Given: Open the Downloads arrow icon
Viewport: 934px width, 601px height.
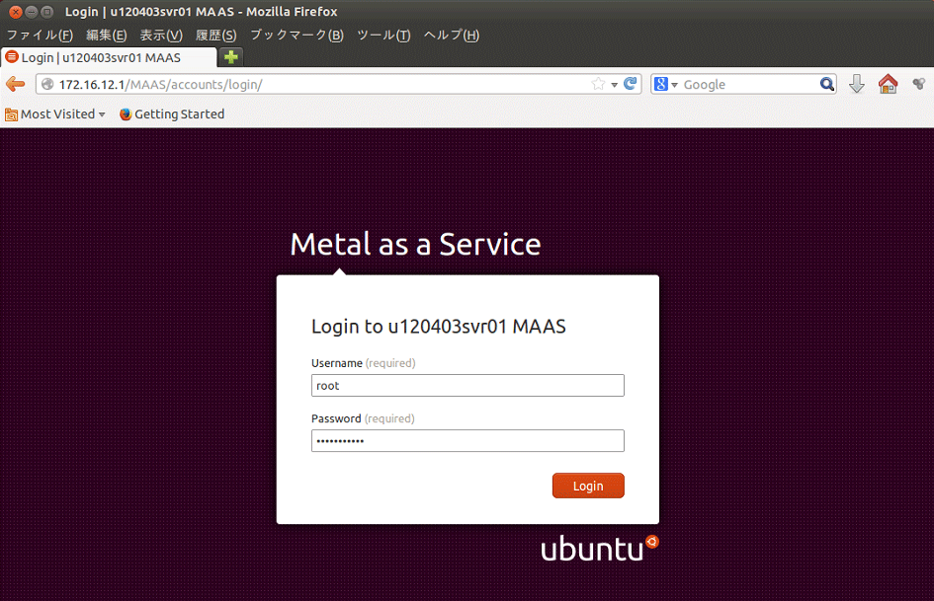Looking at the screenshot, I should [857, 84].
